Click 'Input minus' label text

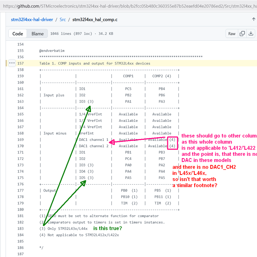[55, 133]
